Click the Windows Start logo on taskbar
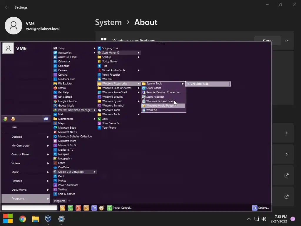This screenshot has width=301, height=226. pos(8,219)
